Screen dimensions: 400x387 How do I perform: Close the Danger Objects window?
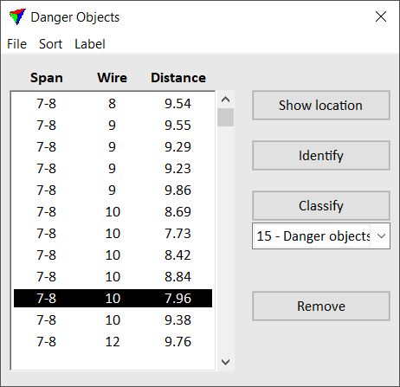coord(381,16)
